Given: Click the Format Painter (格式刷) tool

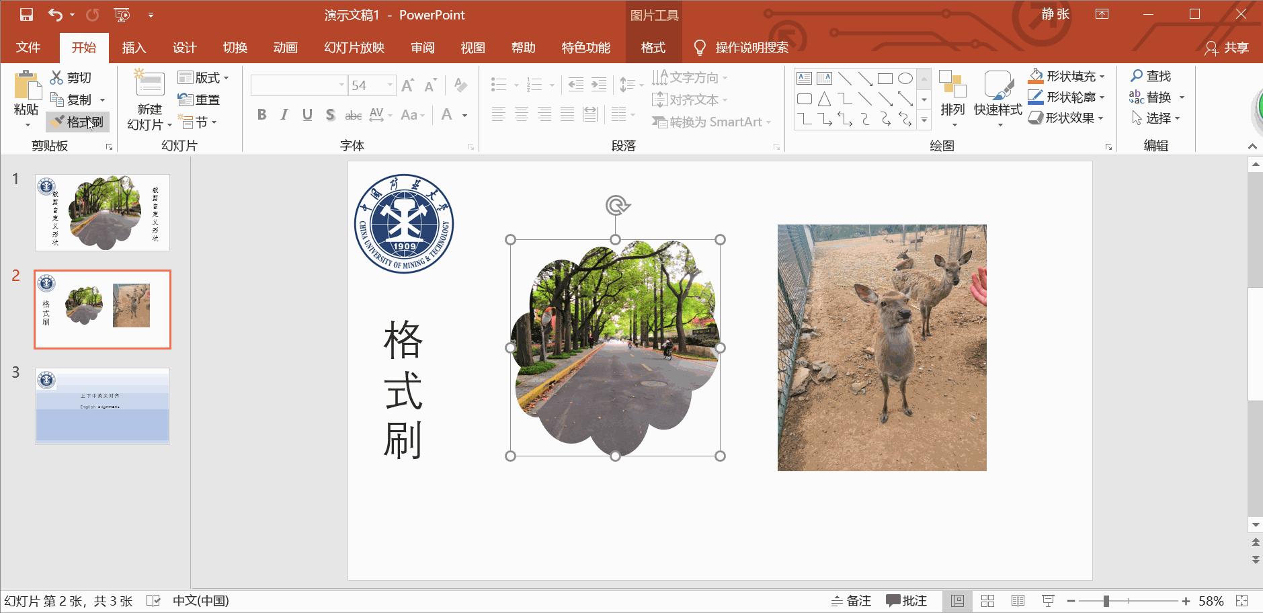Looking at the screenshot, I should pyautogui.click(x=78, y=122).
